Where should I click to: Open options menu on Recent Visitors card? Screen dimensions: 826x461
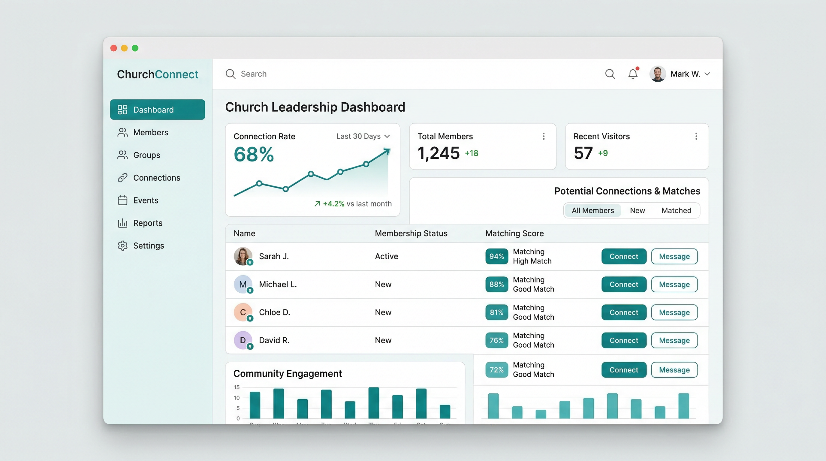tap(696, 136)
